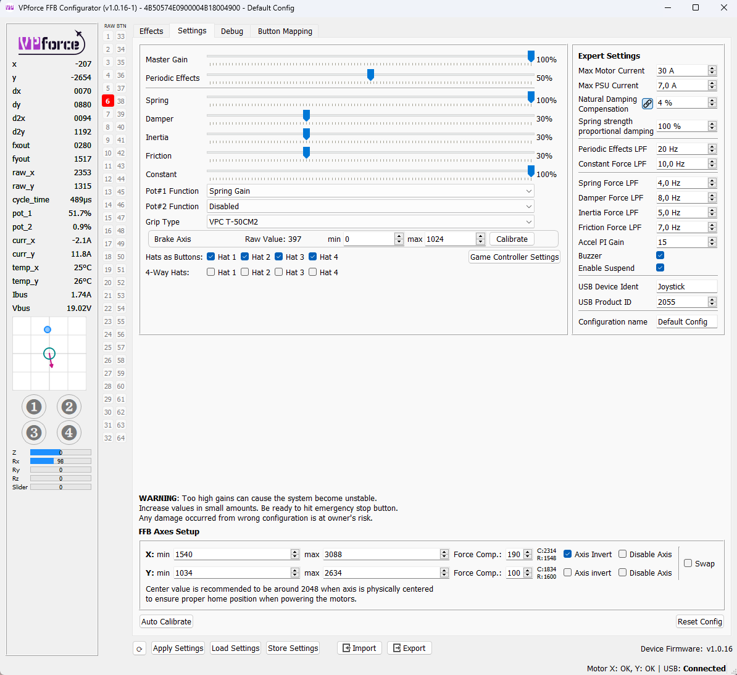This screenshot has height=675, width=737.
Task: Click the VPforce app icon in title bar
Action: pos(9,7)
